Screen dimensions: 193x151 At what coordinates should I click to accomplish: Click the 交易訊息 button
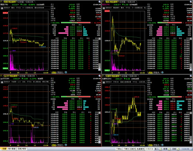[x=149, y=149]
